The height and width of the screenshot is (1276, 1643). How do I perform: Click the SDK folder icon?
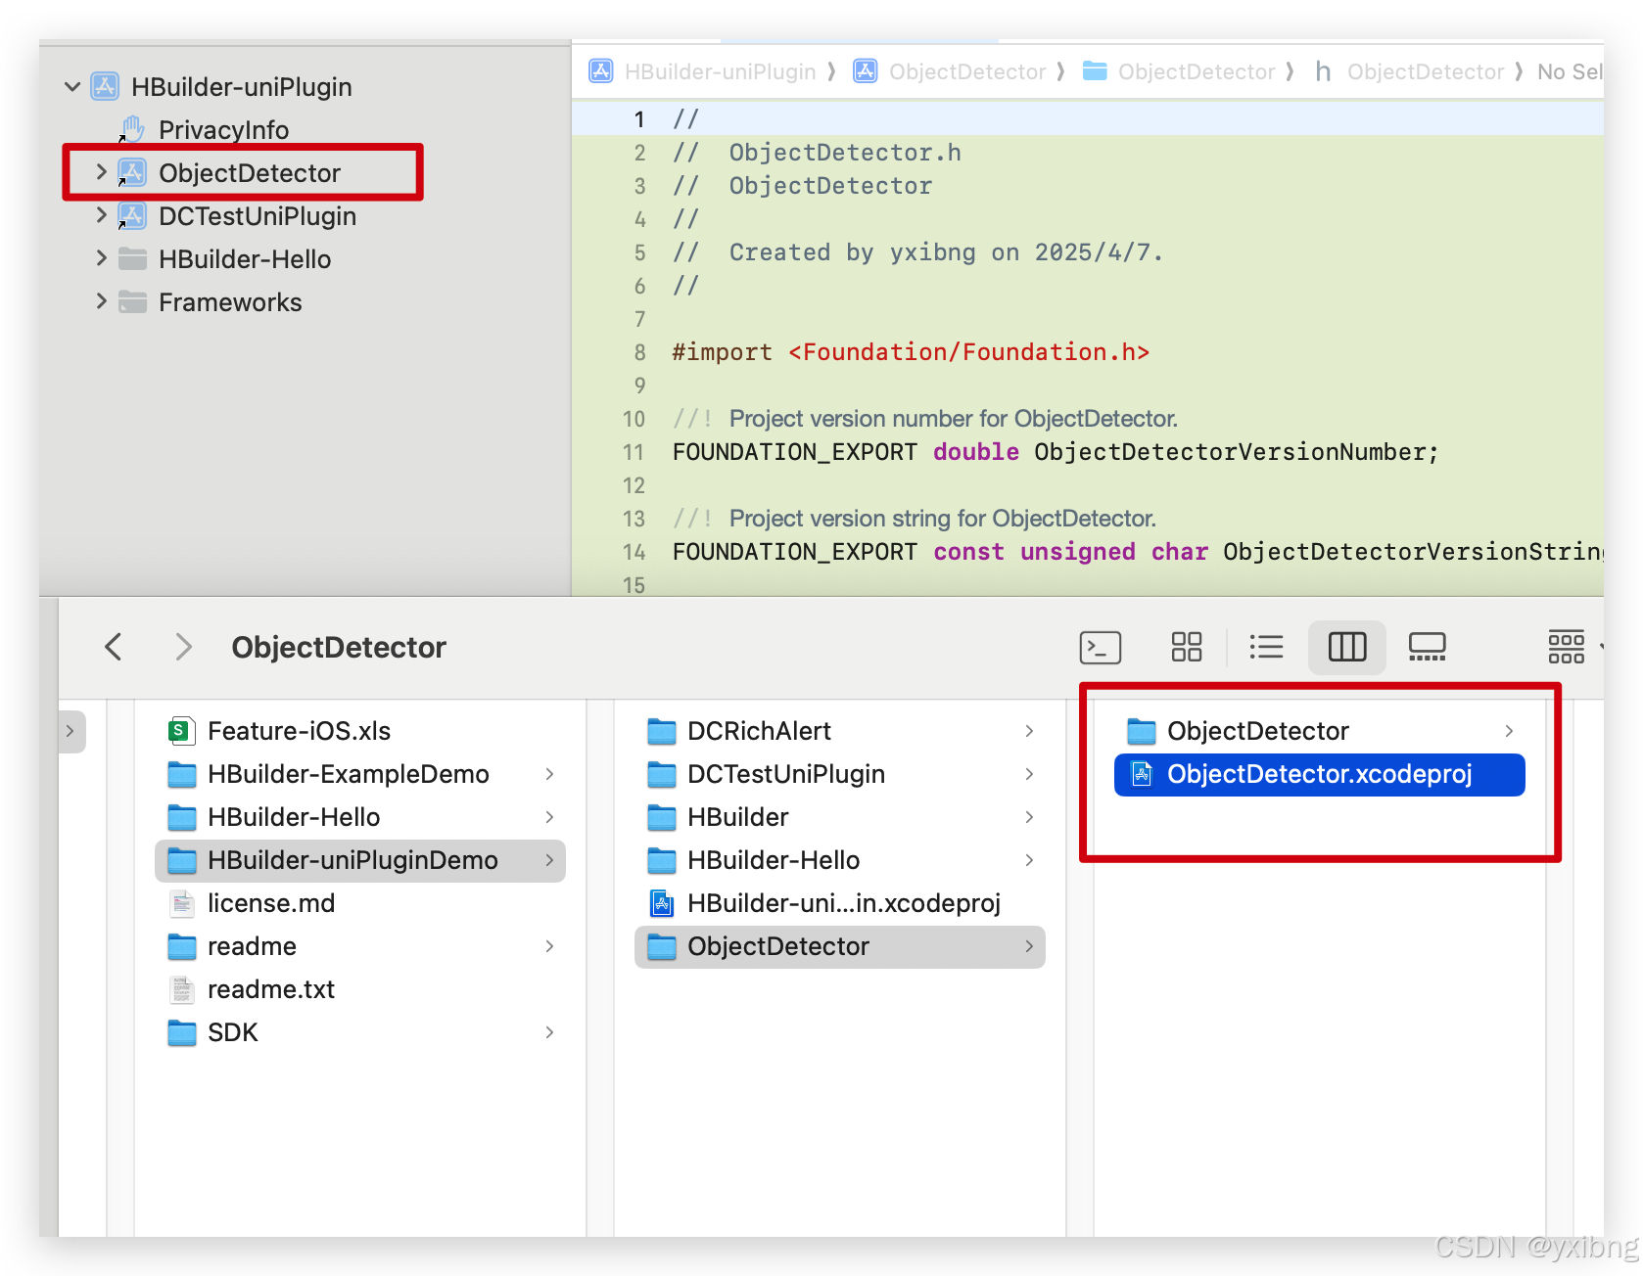coord(181,1032)
